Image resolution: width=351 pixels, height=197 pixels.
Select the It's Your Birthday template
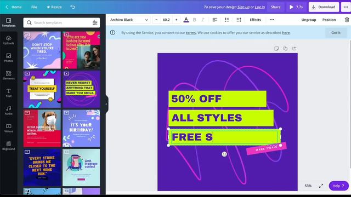(81, 128)
